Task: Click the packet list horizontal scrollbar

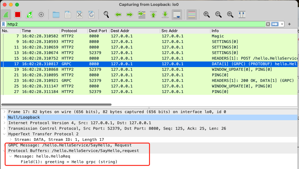Action: (x=56, y=104)
